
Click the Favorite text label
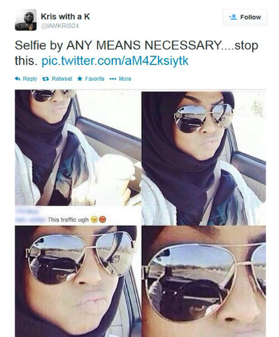pyautogui.click(x=95, y=79)
